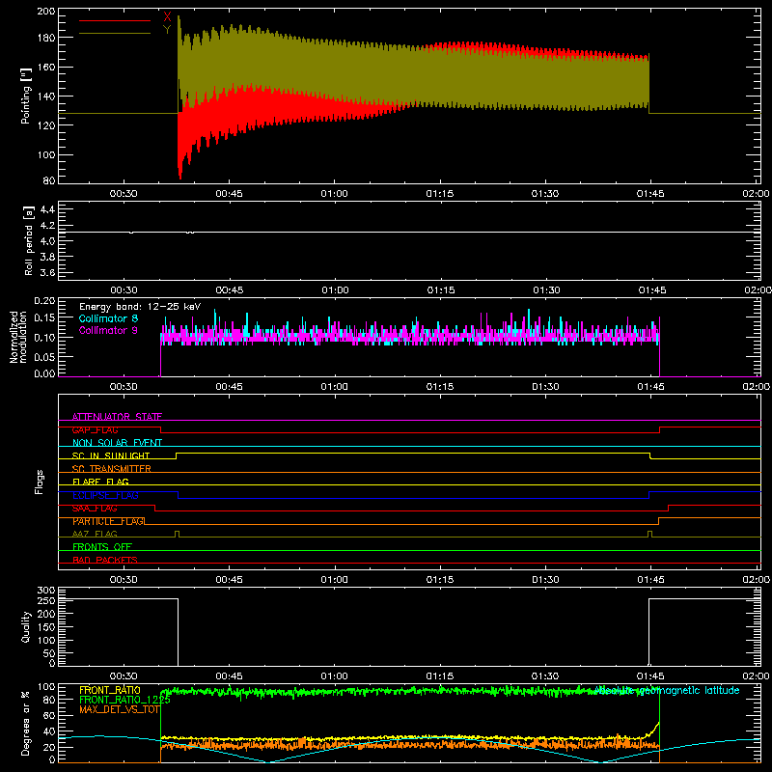Image resolution: width=772 pixels, height=772 pixels.
Task: Click the 'Flags' vertical axis title
Action: [x=40, y=482]
